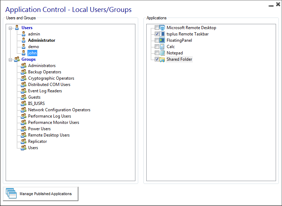Uncheck the tsplus Remote Taskbar checkbox

[157, 34]
